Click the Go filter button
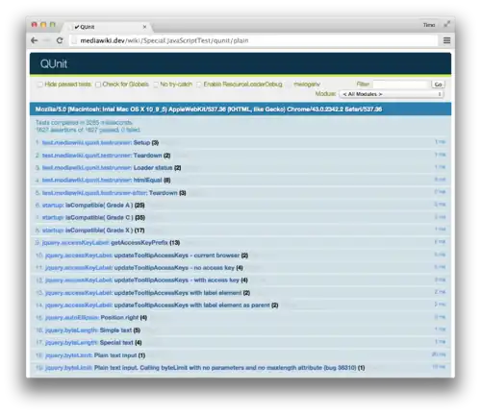The width and height of the screenshot is (481, 414). point(438,85)
